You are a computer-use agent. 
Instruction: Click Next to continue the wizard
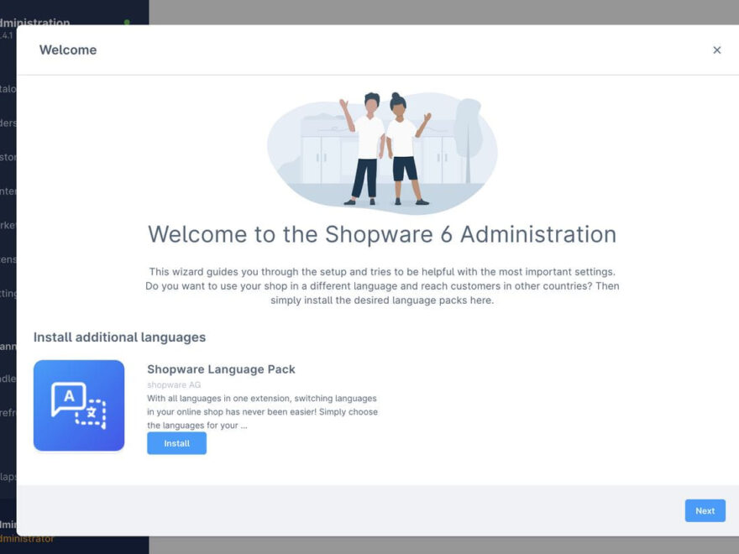705,510
